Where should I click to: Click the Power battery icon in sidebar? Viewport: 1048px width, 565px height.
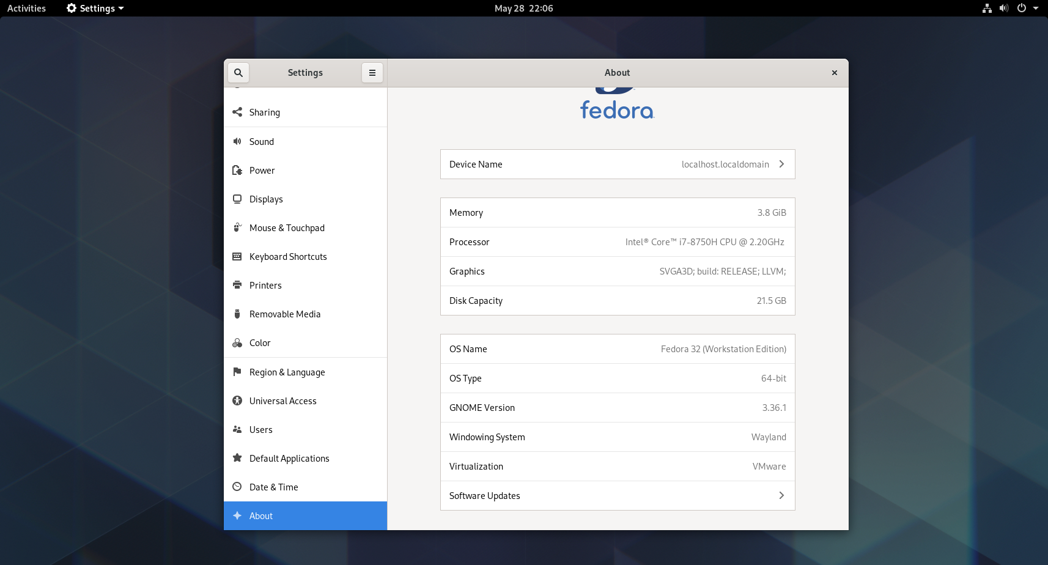[237, 170]
